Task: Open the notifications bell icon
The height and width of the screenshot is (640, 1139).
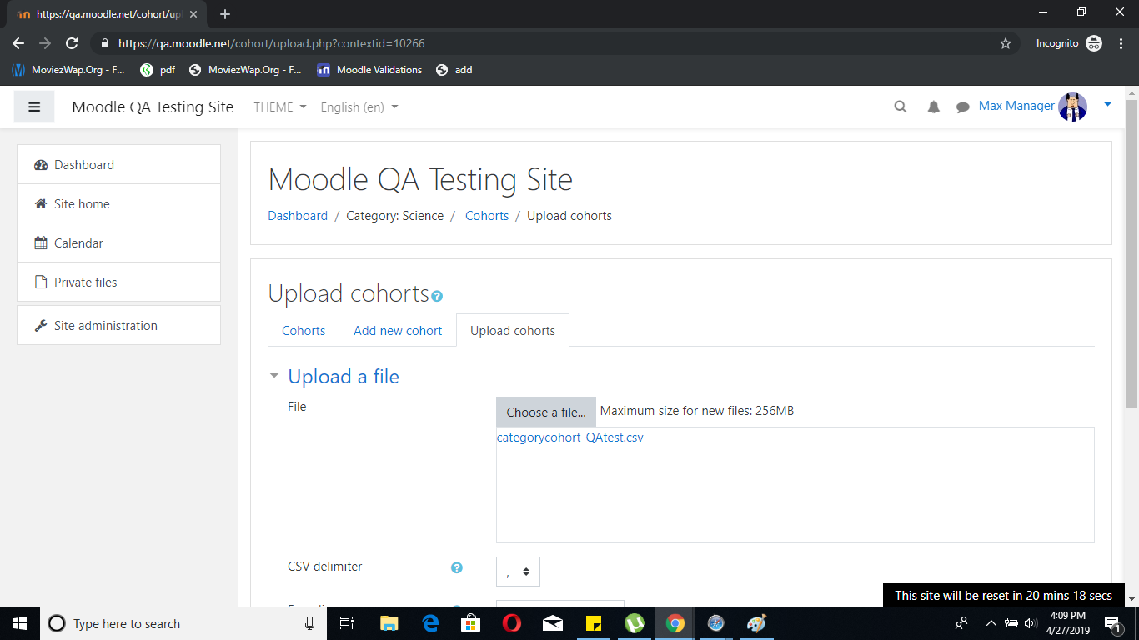Action: click(x=934, y=107)
